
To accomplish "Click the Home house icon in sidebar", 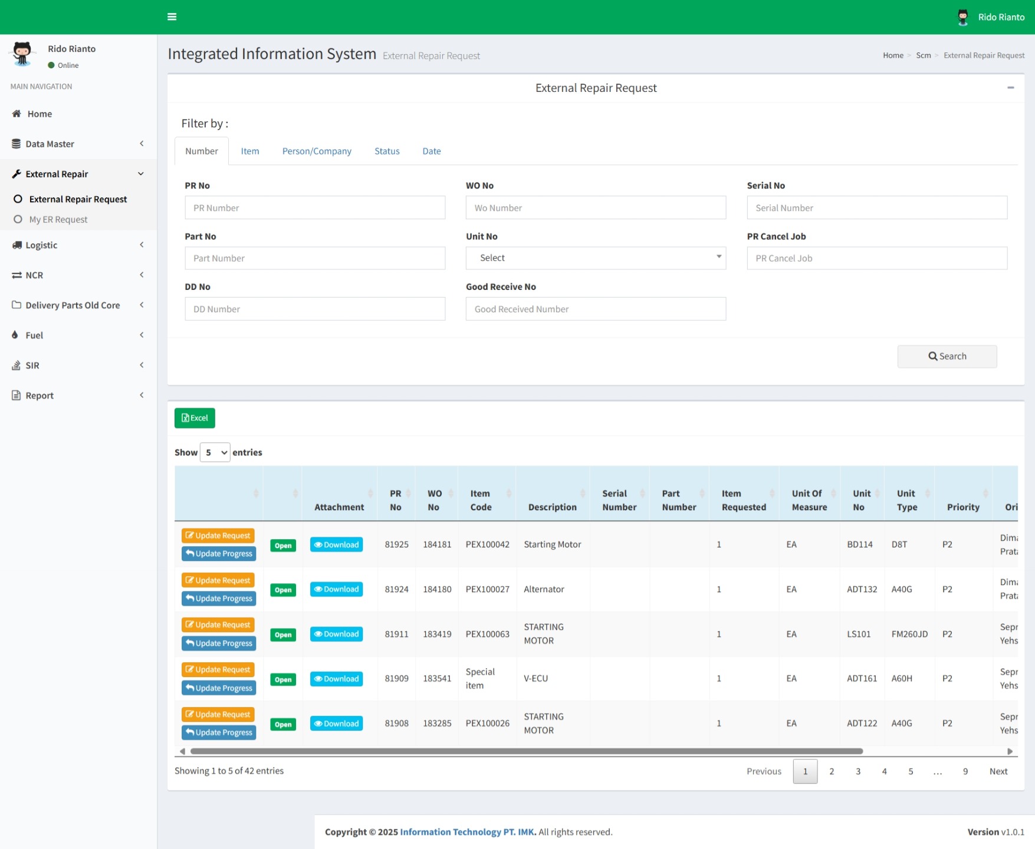I will coord(17,114).
